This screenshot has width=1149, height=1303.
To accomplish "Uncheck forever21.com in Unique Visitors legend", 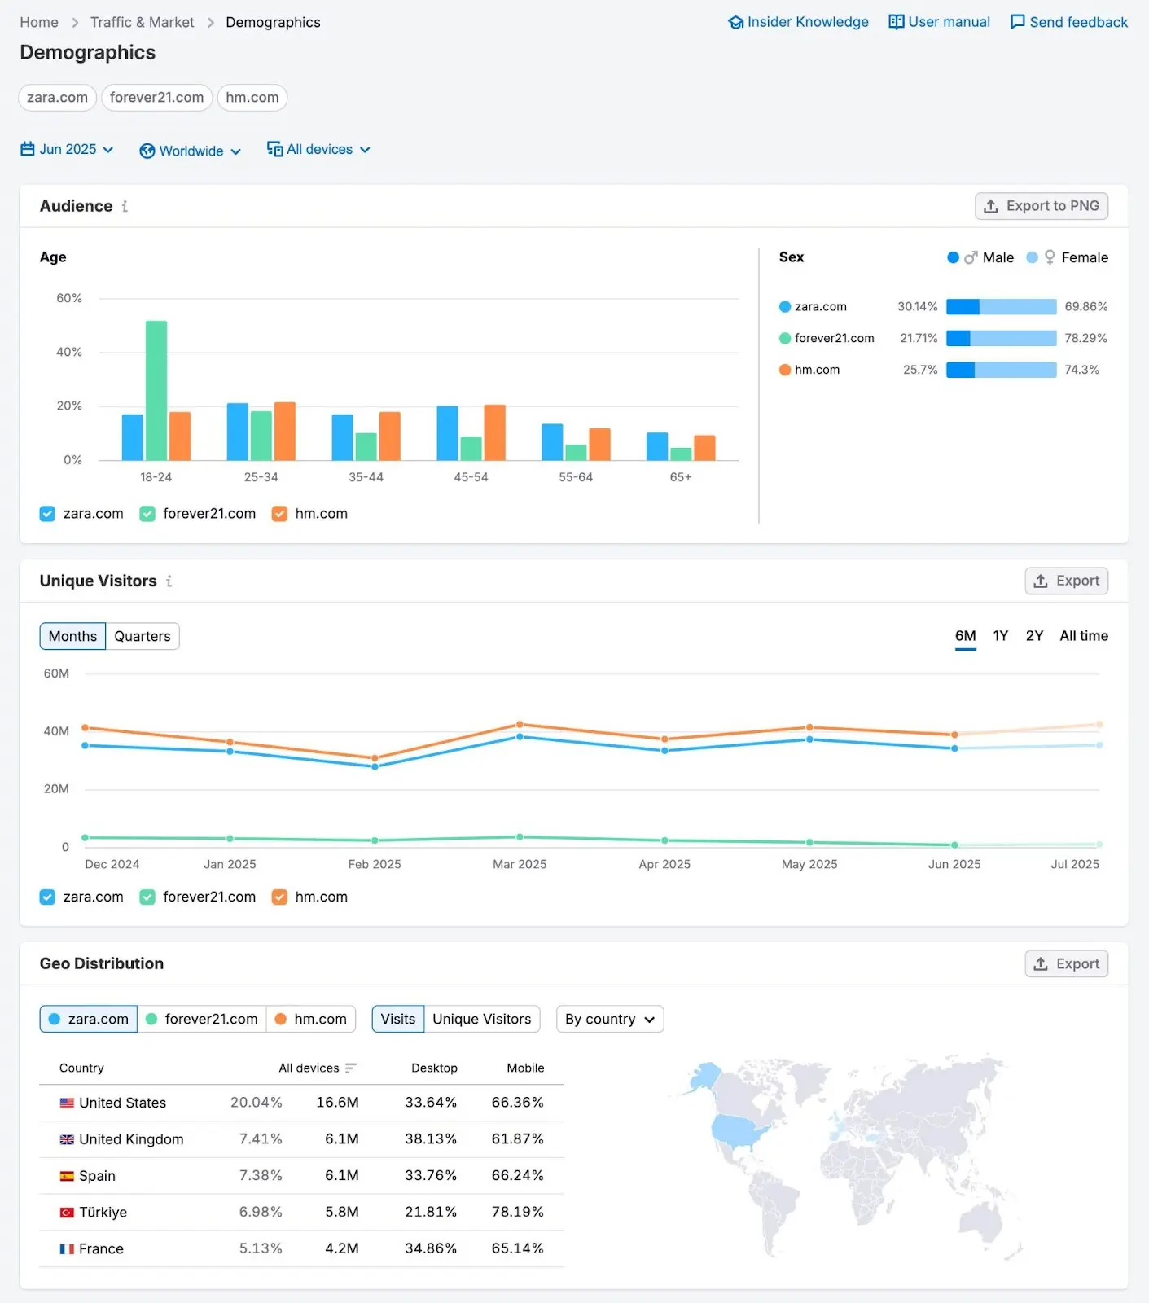I will pos(147,897).
